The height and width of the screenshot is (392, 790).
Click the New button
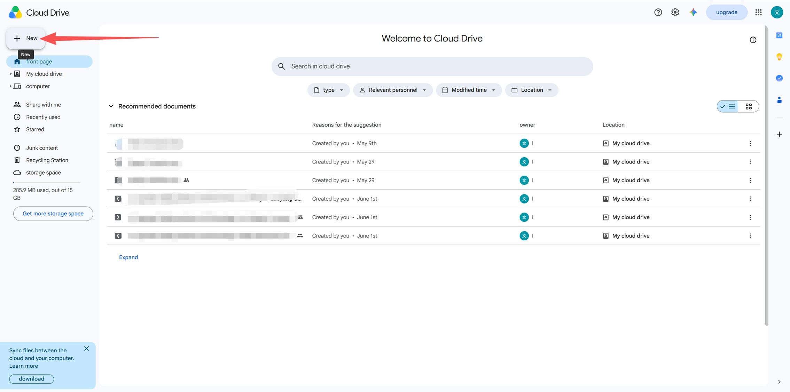coord(25,38)
